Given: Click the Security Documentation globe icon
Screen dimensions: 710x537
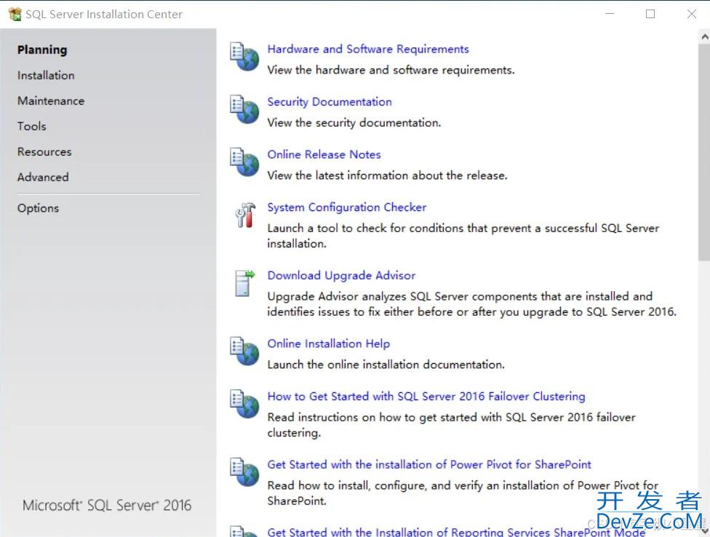Looking at the screenshot, I should [x=244, y=109].
